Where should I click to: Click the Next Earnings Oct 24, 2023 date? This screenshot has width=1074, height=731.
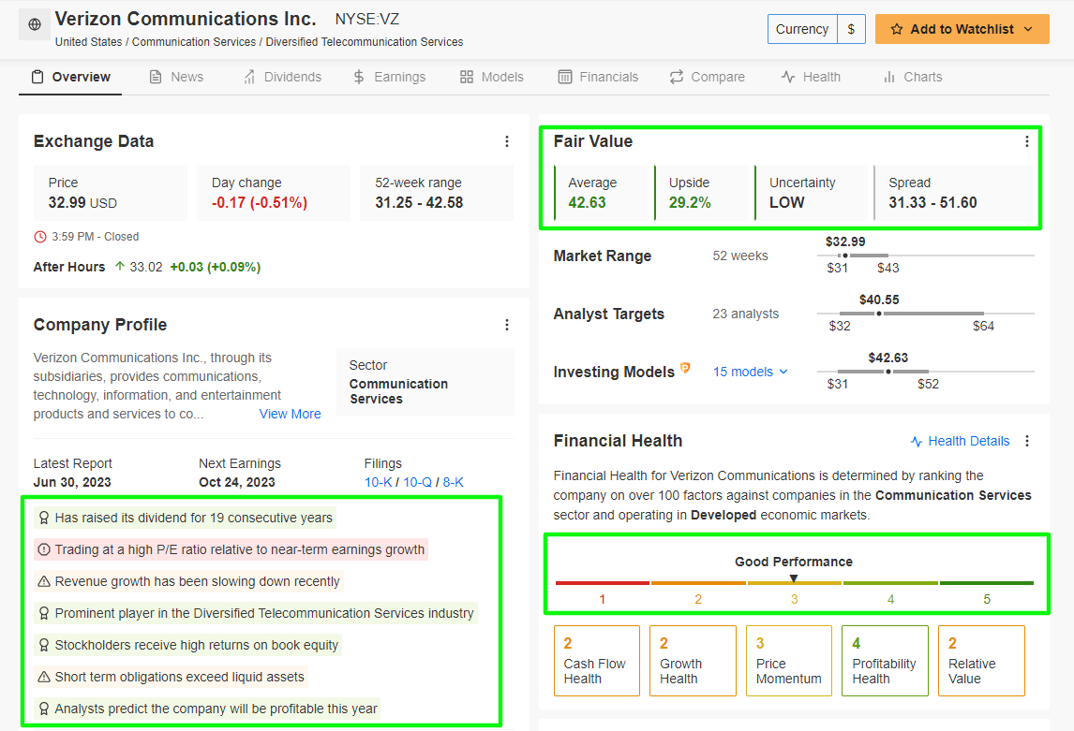point(237,482)
